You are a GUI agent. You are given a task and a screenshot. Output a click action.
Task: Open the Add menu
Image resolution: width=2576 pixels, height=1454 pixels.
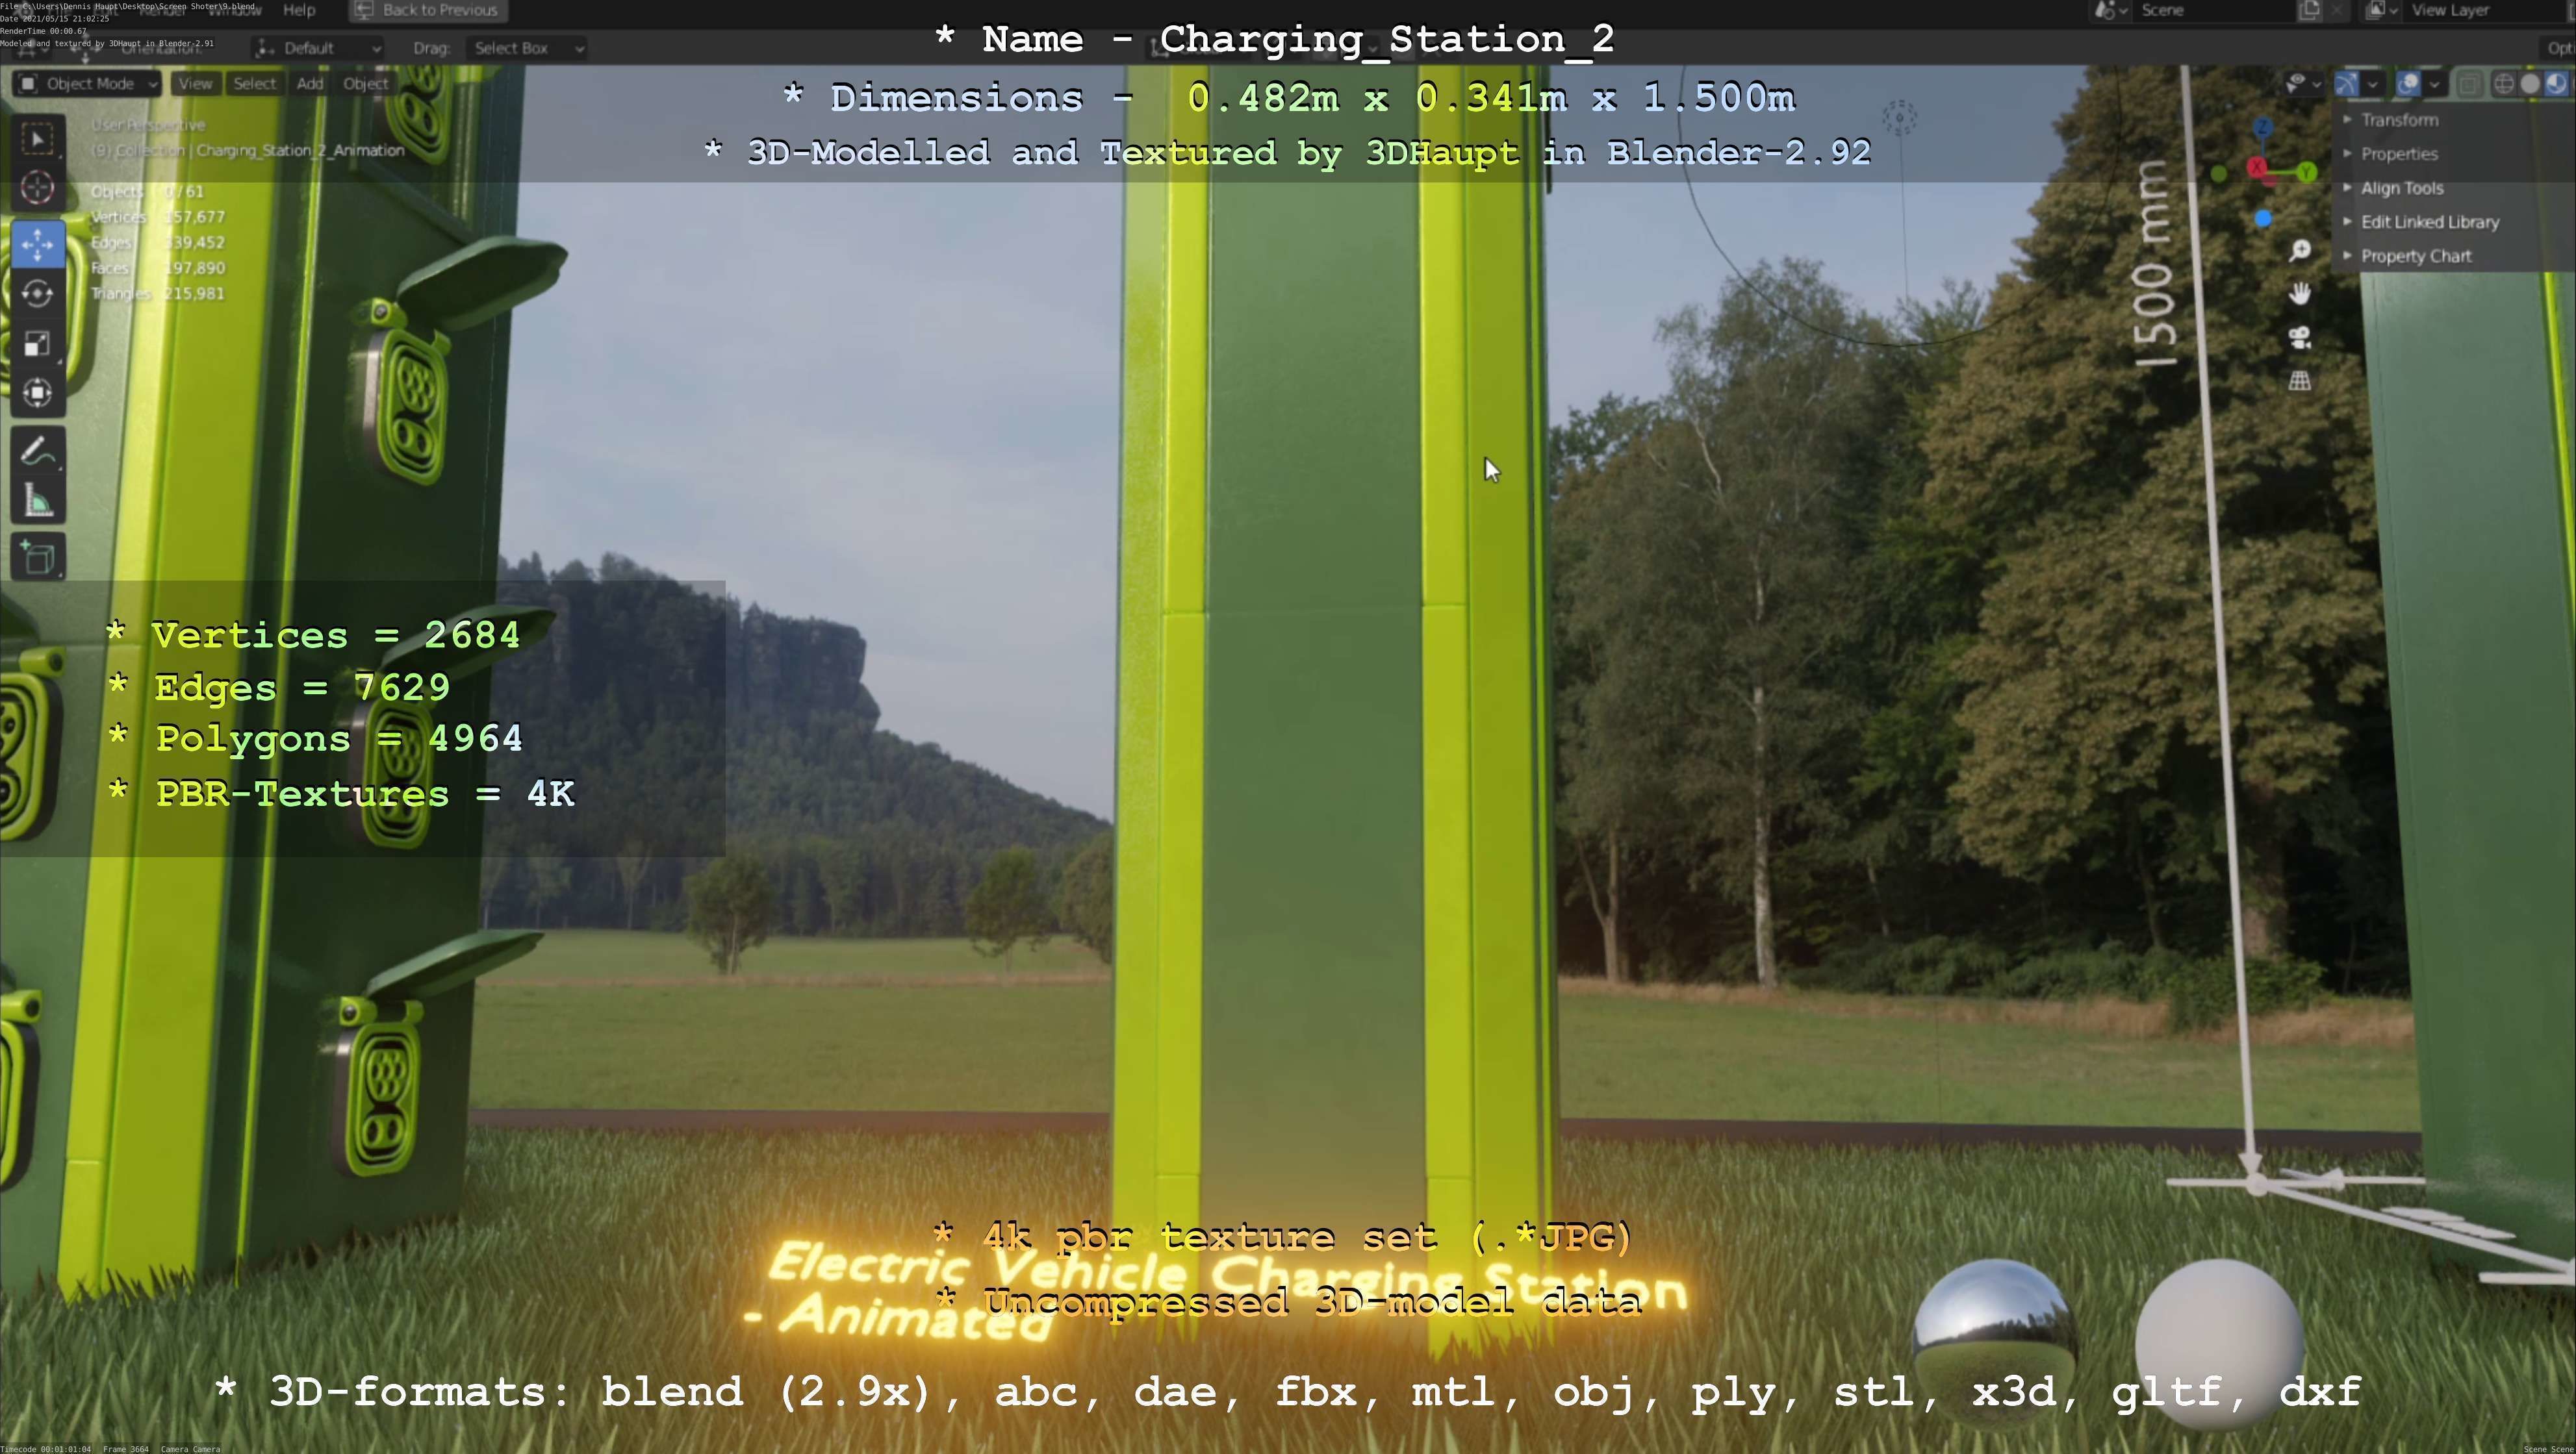[309, 84]
